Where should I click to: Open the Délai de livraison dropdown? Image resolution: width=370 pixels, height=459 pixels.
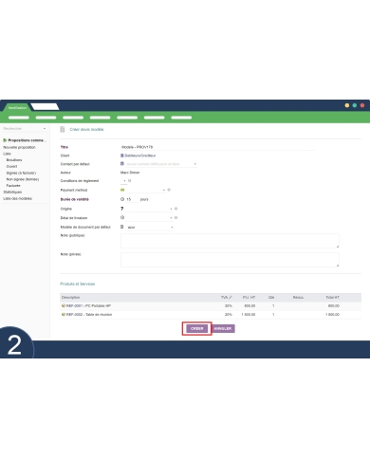point(149,218)
